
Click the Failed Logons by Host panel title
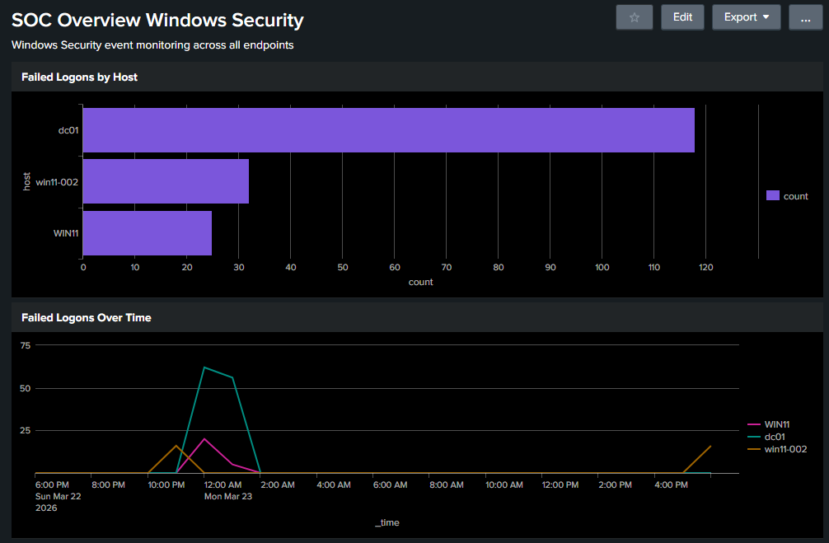tap(79, 77)
